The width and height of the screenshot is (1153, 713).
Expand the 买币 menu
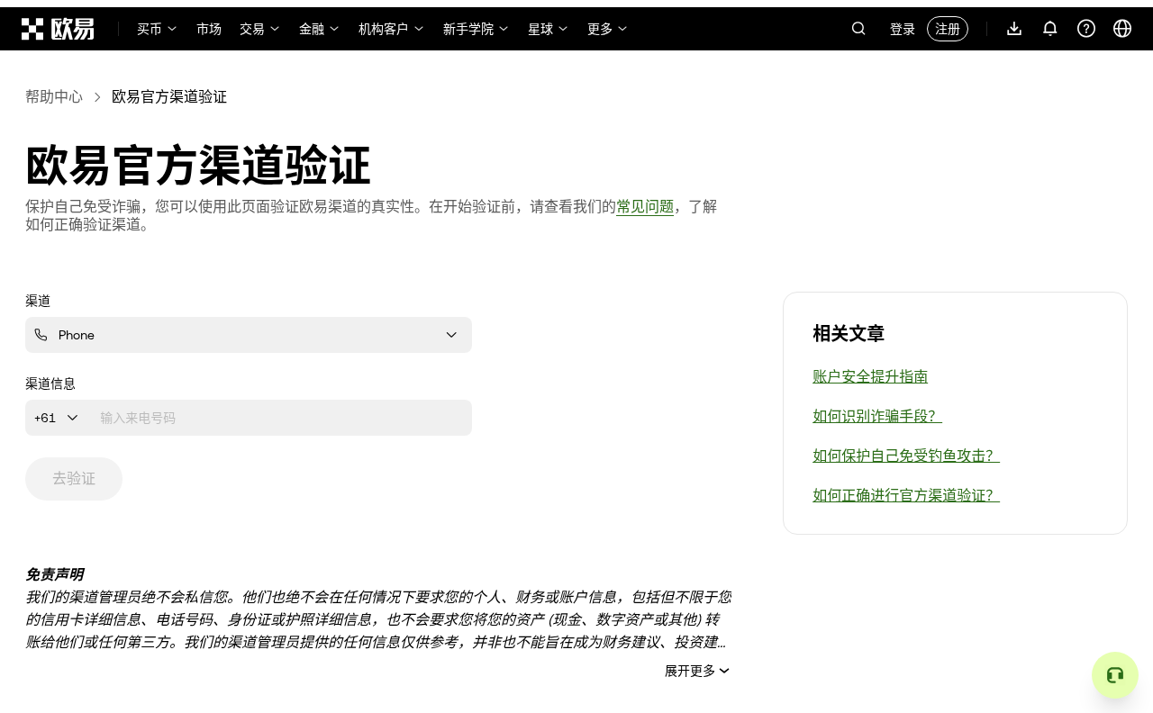(x=157, y=29)
